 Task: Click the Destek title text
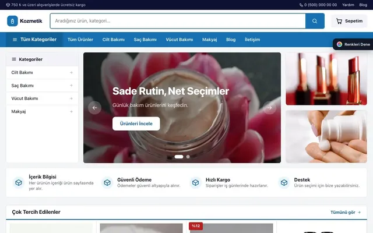pyautogui.click(x=302, y=180)
